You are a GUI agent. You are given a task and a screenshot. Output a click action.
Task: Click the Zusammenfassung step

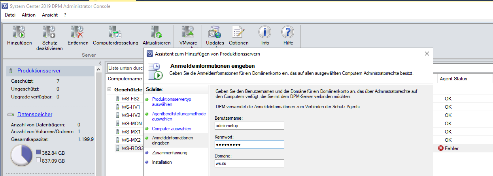pos(170,153)
